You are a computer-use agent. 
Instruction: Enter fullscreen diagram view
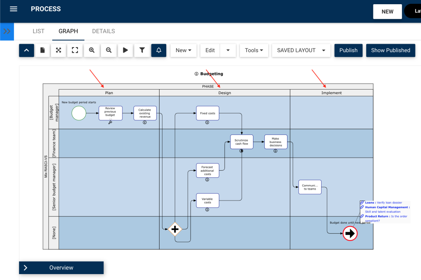(75, 50)
